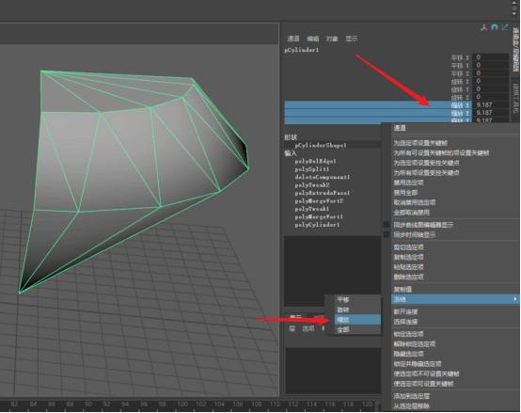Open the 通道 menu in the channel box
The height and width of the screenshot is (413, 521).
(x=293, y=39)
